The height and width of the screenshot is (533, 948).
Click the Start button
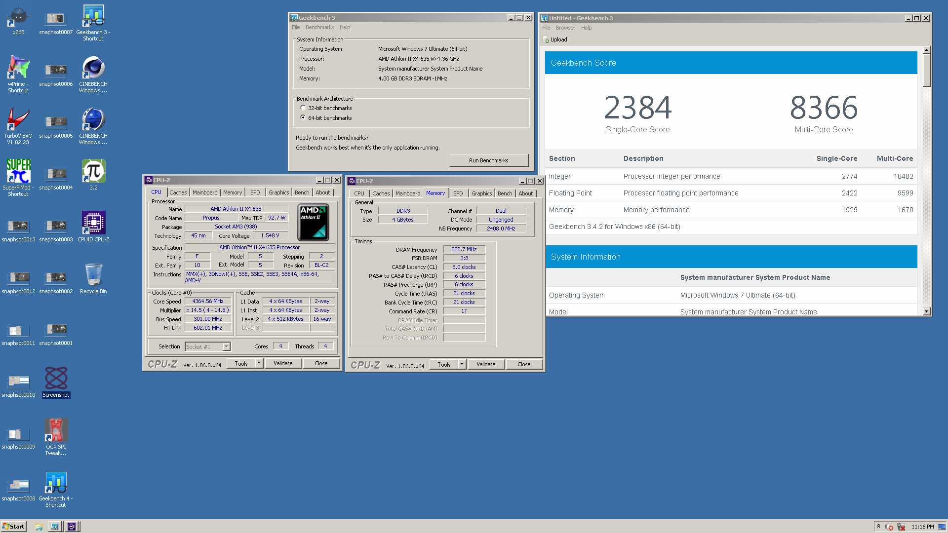(x=13, y=527)
